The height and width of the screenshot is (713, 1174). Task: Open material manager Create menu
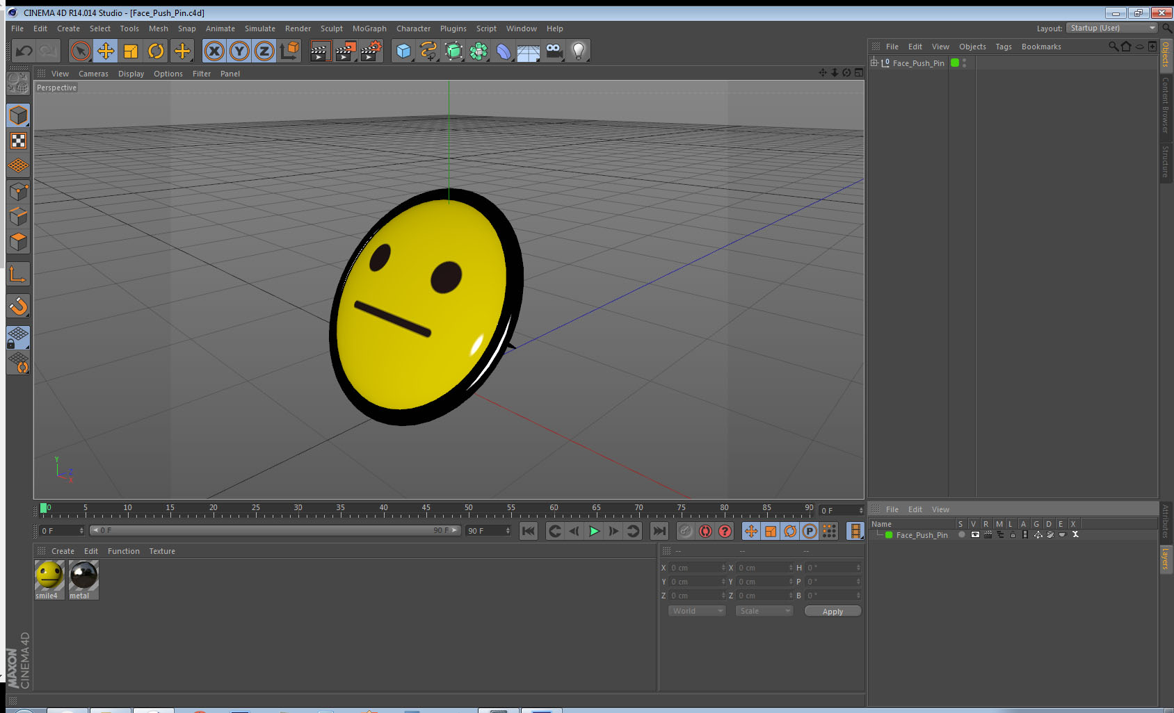coord(63,551)
